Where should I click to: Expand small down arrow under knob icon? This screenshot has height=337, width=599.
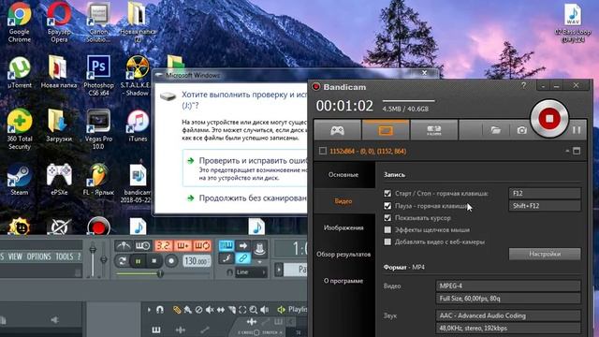(x=260, y=262)
